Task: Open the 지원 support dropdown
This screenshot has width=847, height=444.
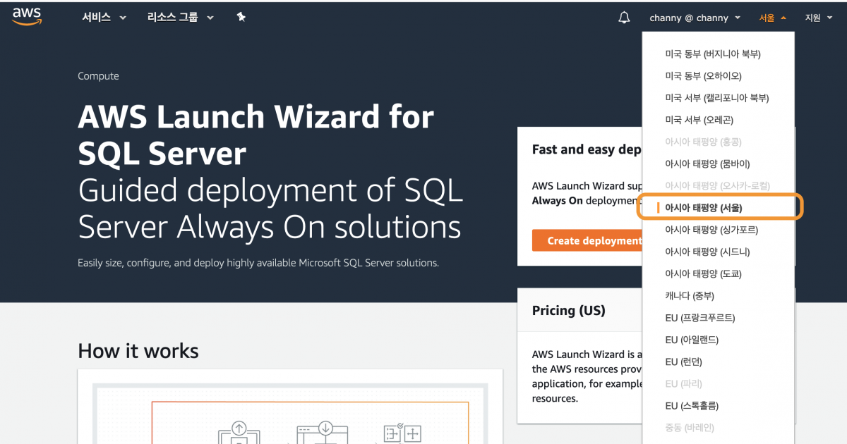Action: 818,17
